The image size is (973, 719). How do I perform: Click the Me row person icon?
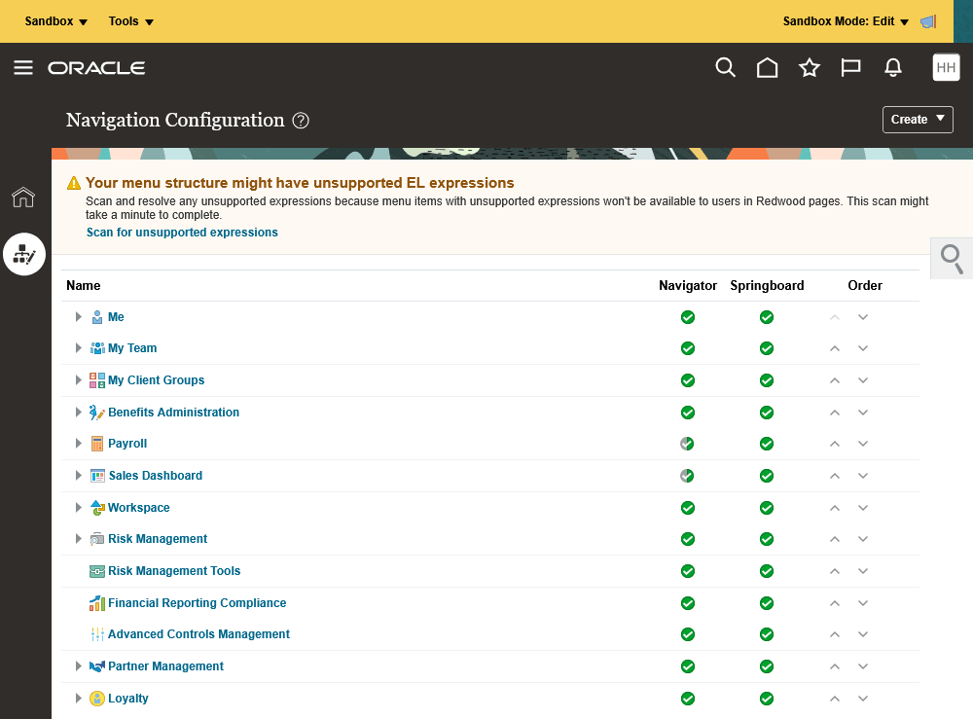(97, 317)
